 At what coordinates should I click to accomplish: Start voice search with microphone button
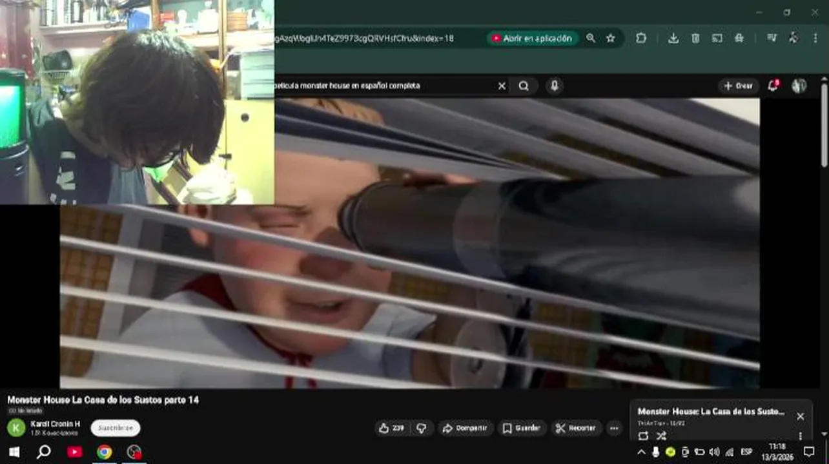click(554, 86)
